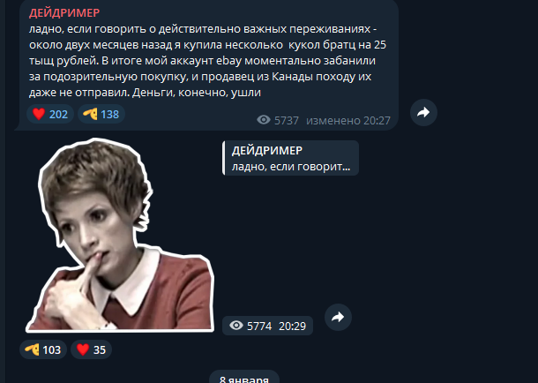This screenshot has width=538, height=383.
Task: Toggle the facepalm reaction showing 103
Action: [x=43, y=349]
